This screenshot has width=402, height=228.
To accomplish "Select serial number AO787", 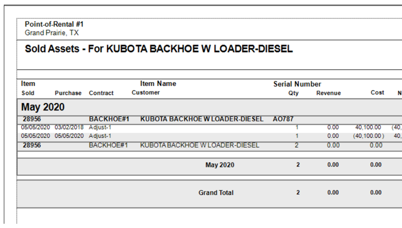I will pyautogui.click(x=283, y=119).
